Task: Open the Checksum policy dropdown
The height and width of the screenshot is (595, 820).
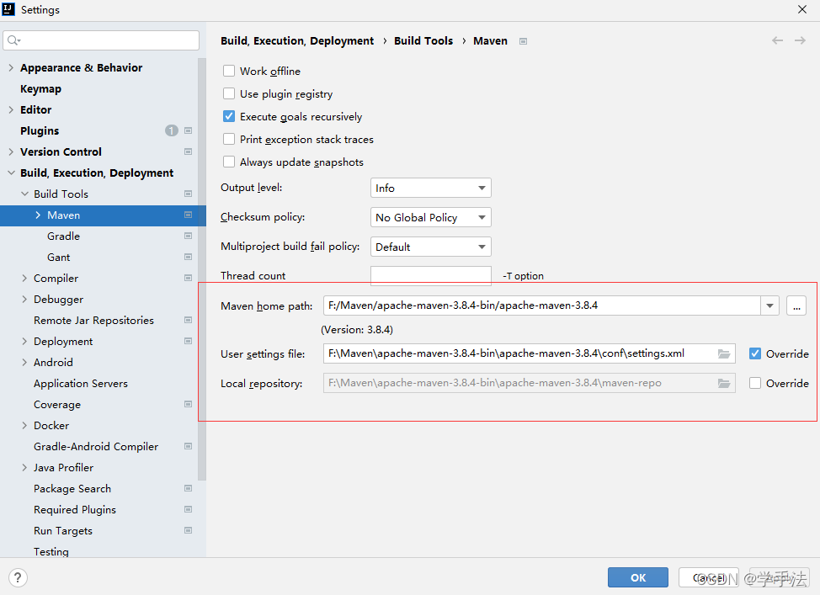Action: pyautogui.click(x=430, y=217)
